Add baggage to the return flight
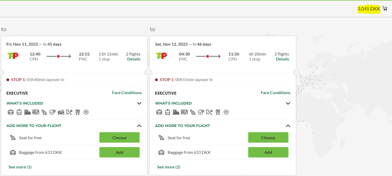Viewport: 392px width, 176px height. click(x=268, y=152)
